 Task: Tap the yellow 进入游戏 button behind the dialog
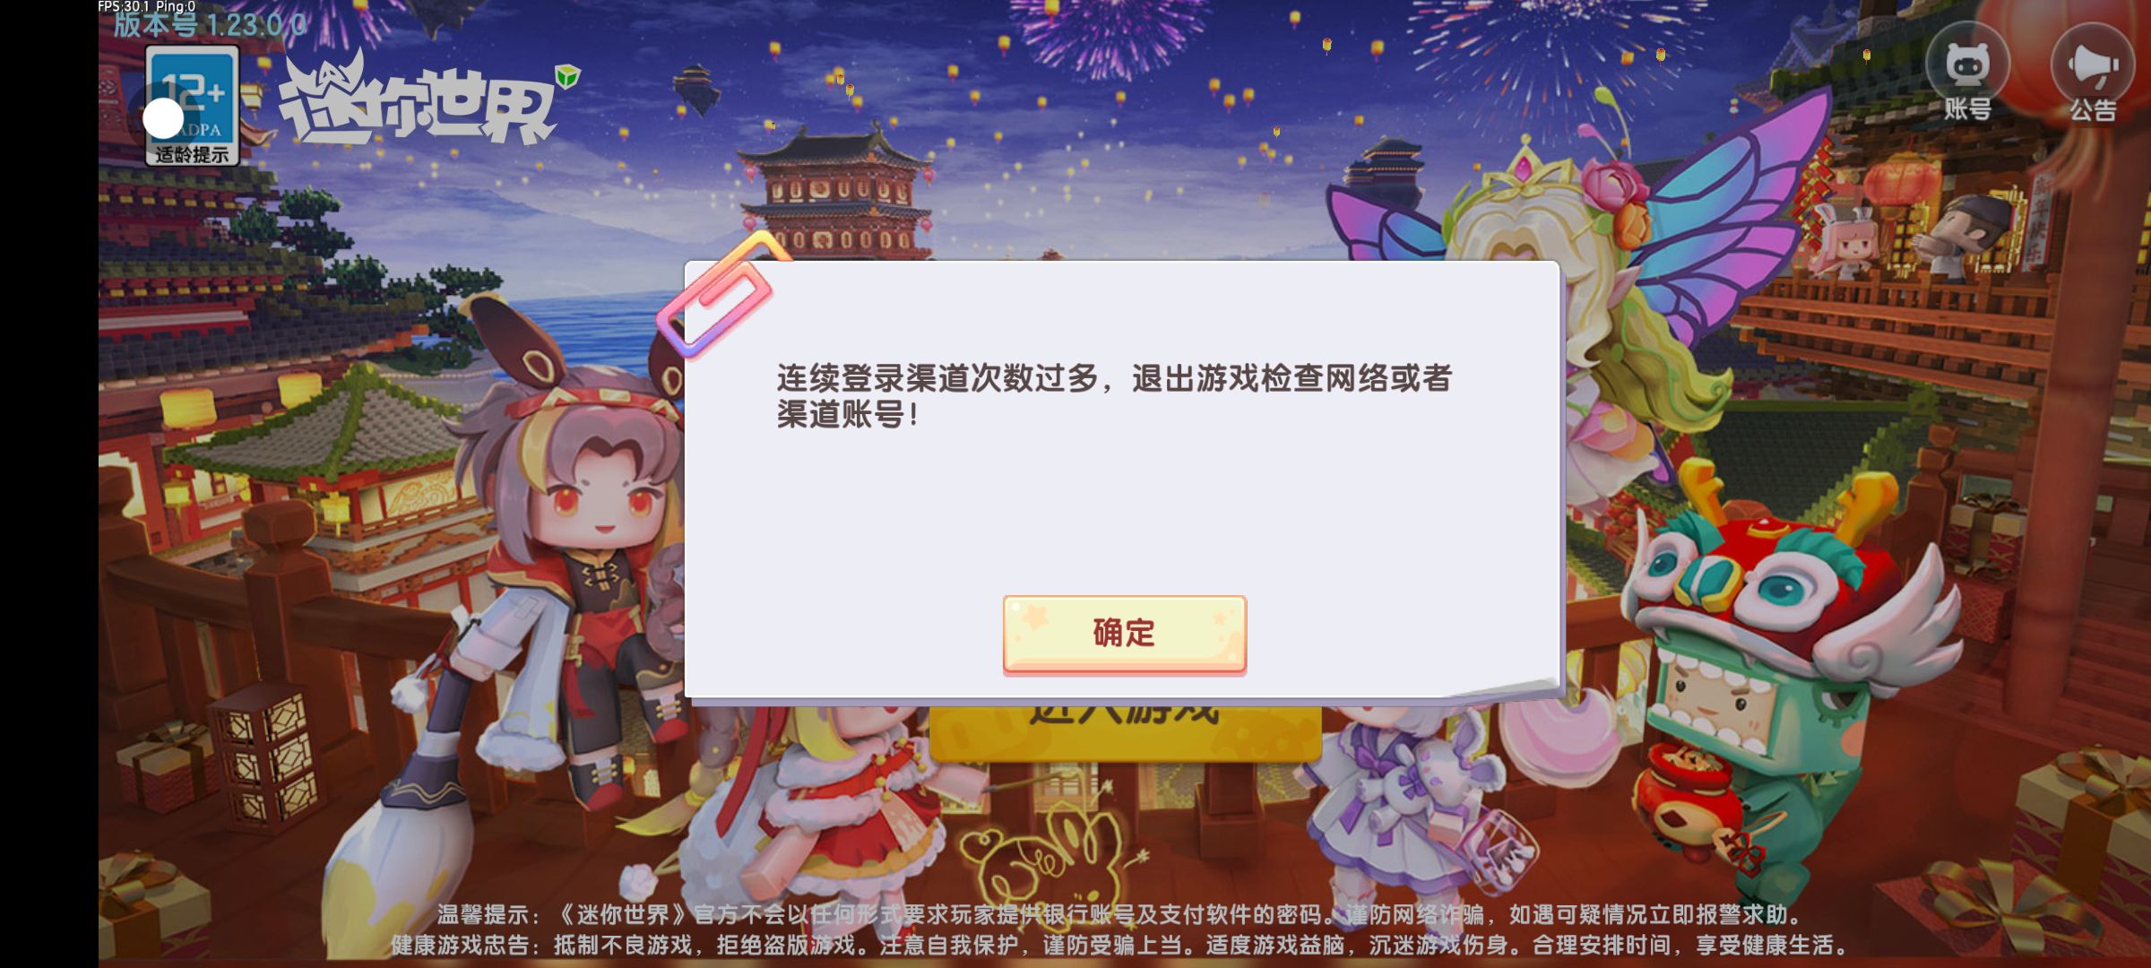(1125, 730)
